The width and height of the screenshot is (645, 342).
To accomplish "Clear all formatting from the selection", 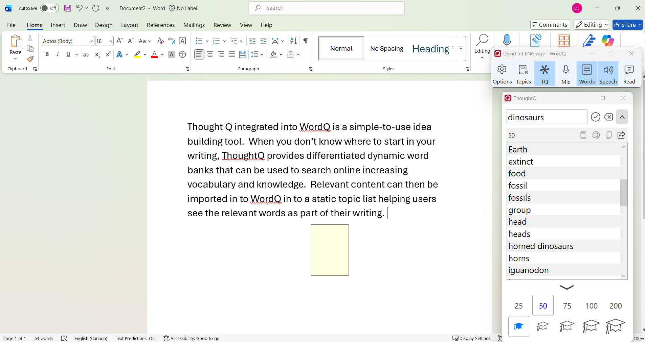I will click(x=161, y=41).
